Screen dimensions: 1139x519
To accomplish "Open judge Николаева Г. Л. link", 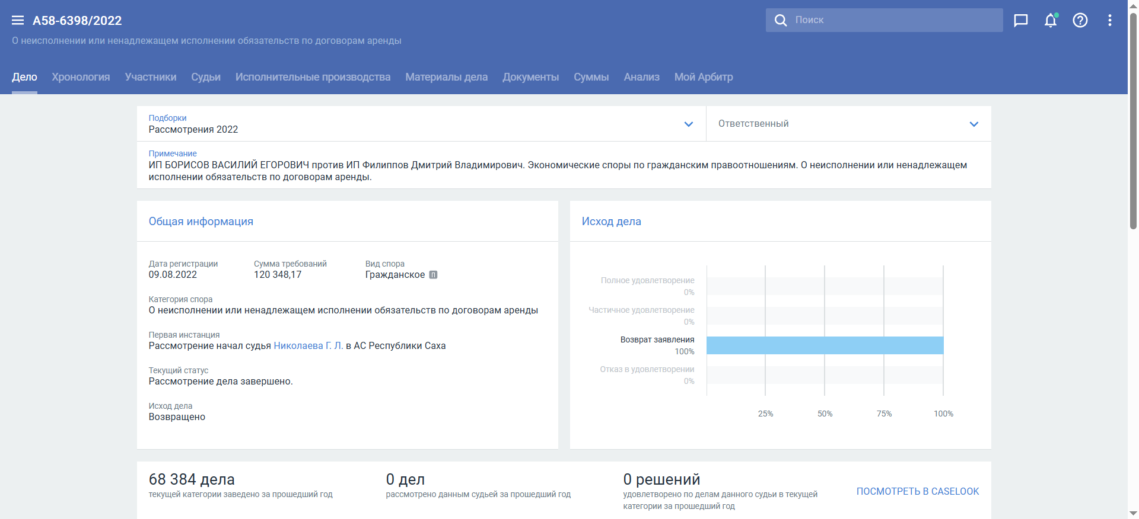I will [308, 346].
